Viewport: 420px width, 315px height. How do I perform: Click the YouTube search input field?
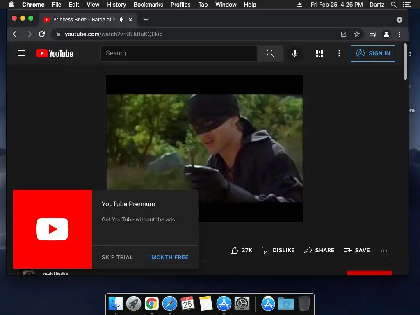[x=179, y=53]
